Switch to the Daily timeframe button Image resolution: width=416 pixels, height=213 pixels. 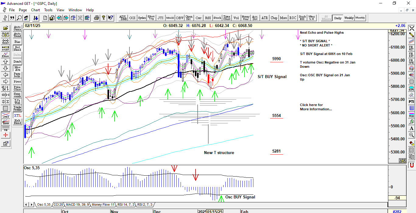tap(338, 18)
